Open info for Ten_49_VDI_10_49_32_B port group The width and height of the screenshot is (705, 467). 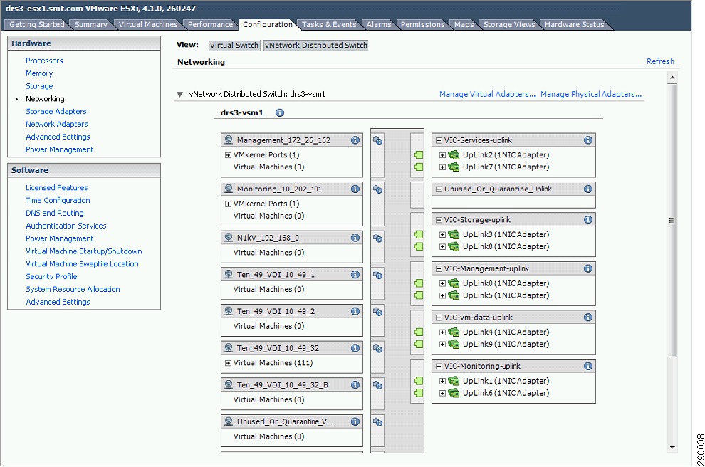355,385
